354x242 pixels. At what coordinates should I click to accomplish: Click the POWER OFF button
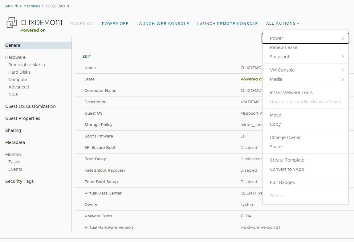pyautogui.click(x=115, y=24)
